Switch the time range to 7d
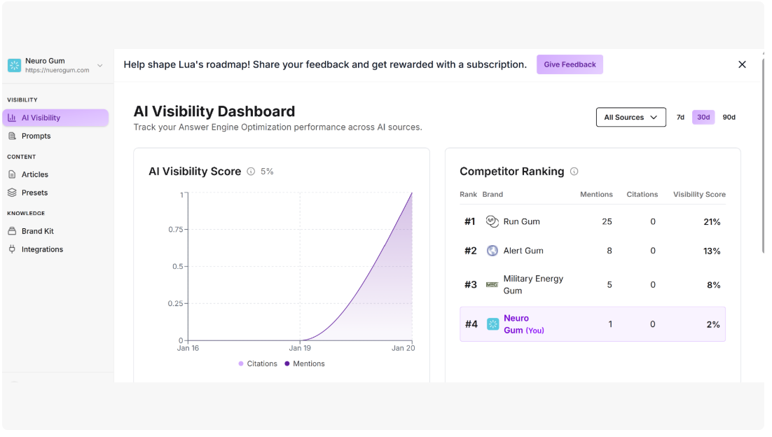The width and height of the screenshot is (772, 437). point(680,117)
